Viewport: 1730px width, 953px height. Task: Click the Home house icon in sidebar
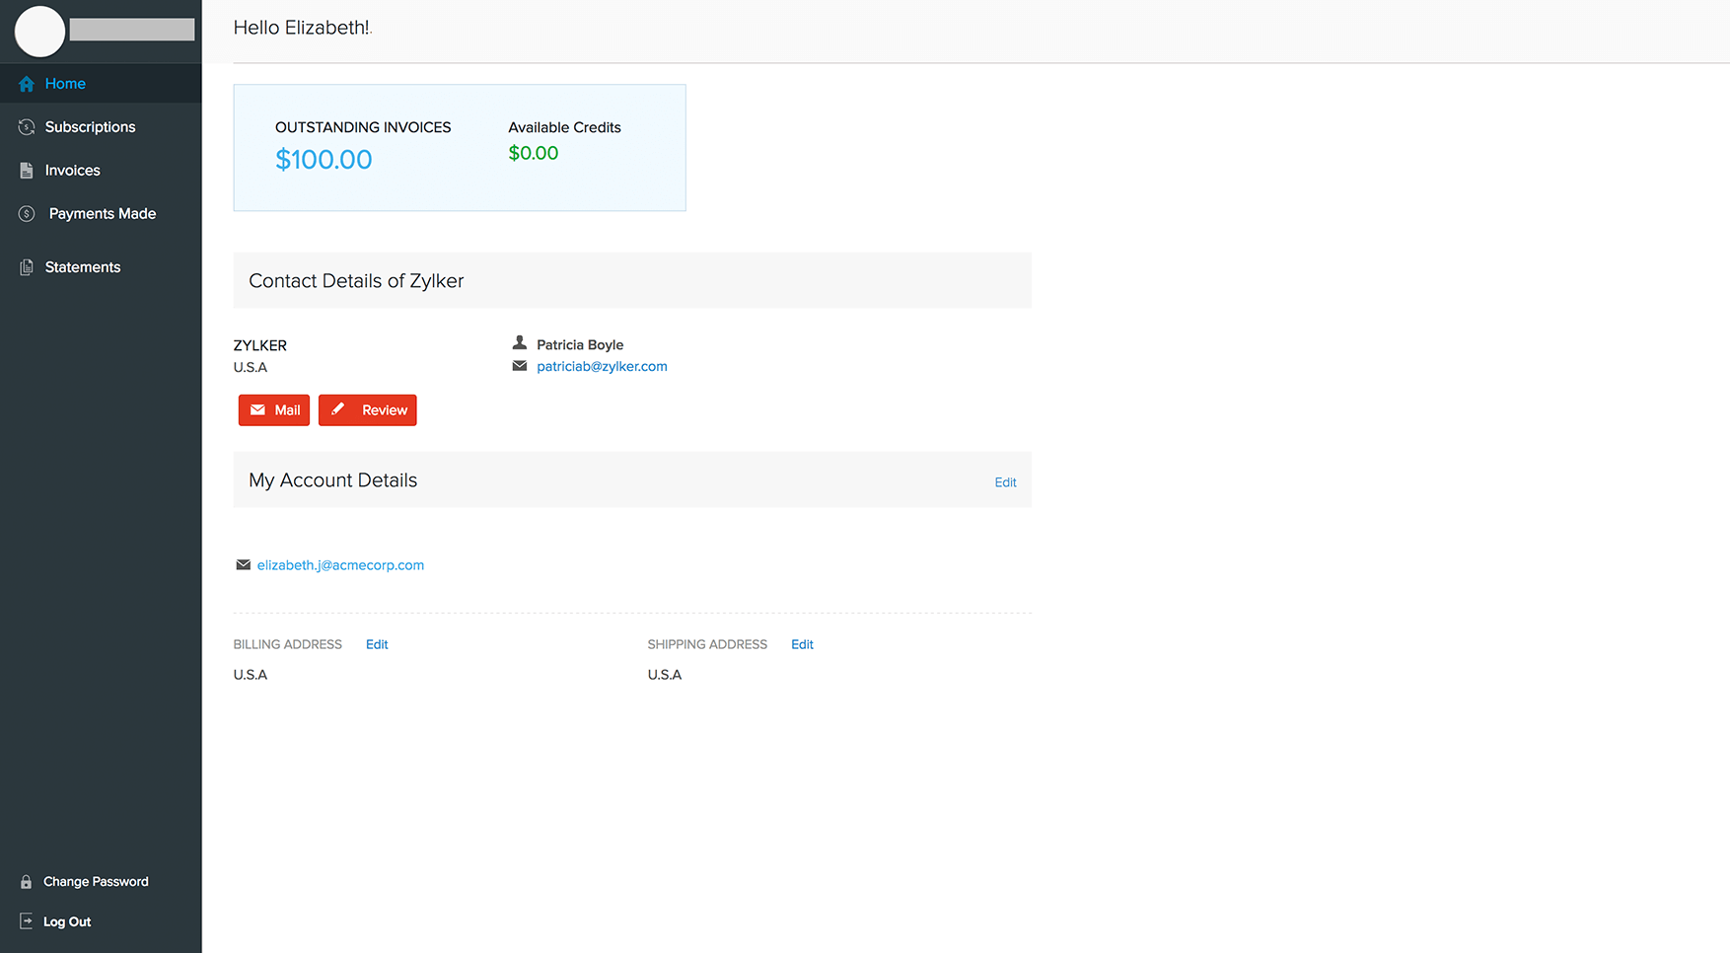(x=27, y=84)
